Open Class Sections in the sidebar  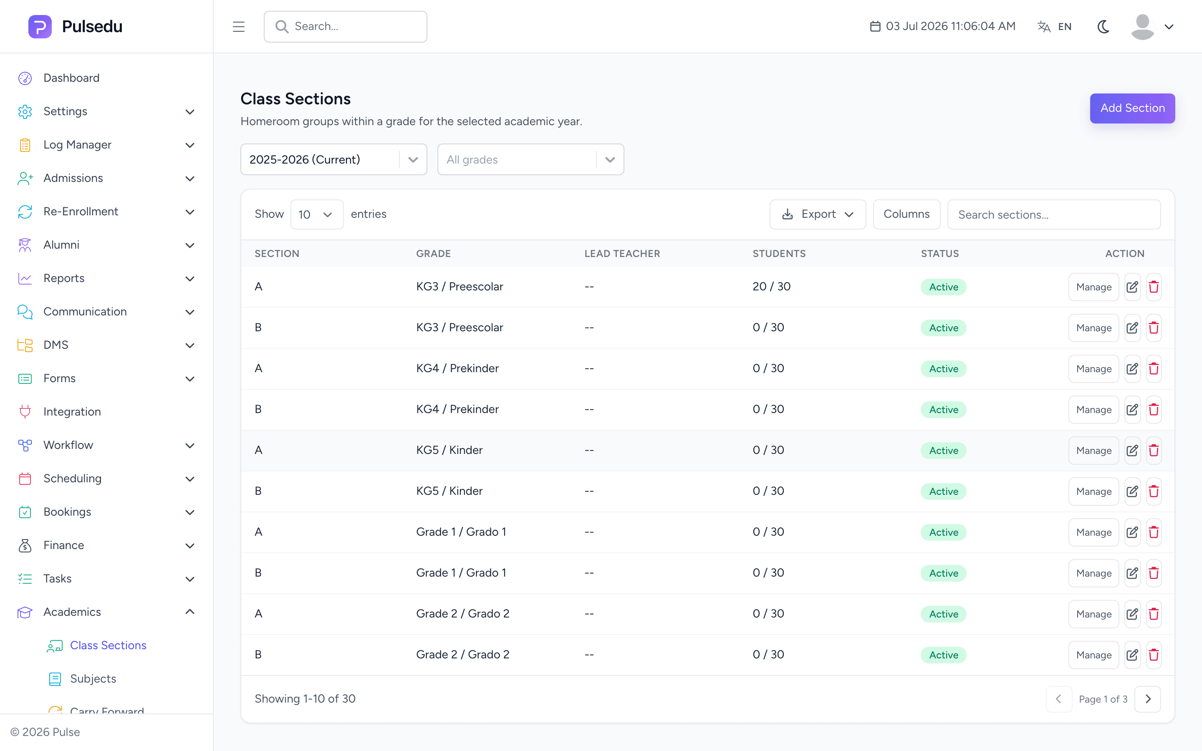pyautogui.click(x=108, y=645)
